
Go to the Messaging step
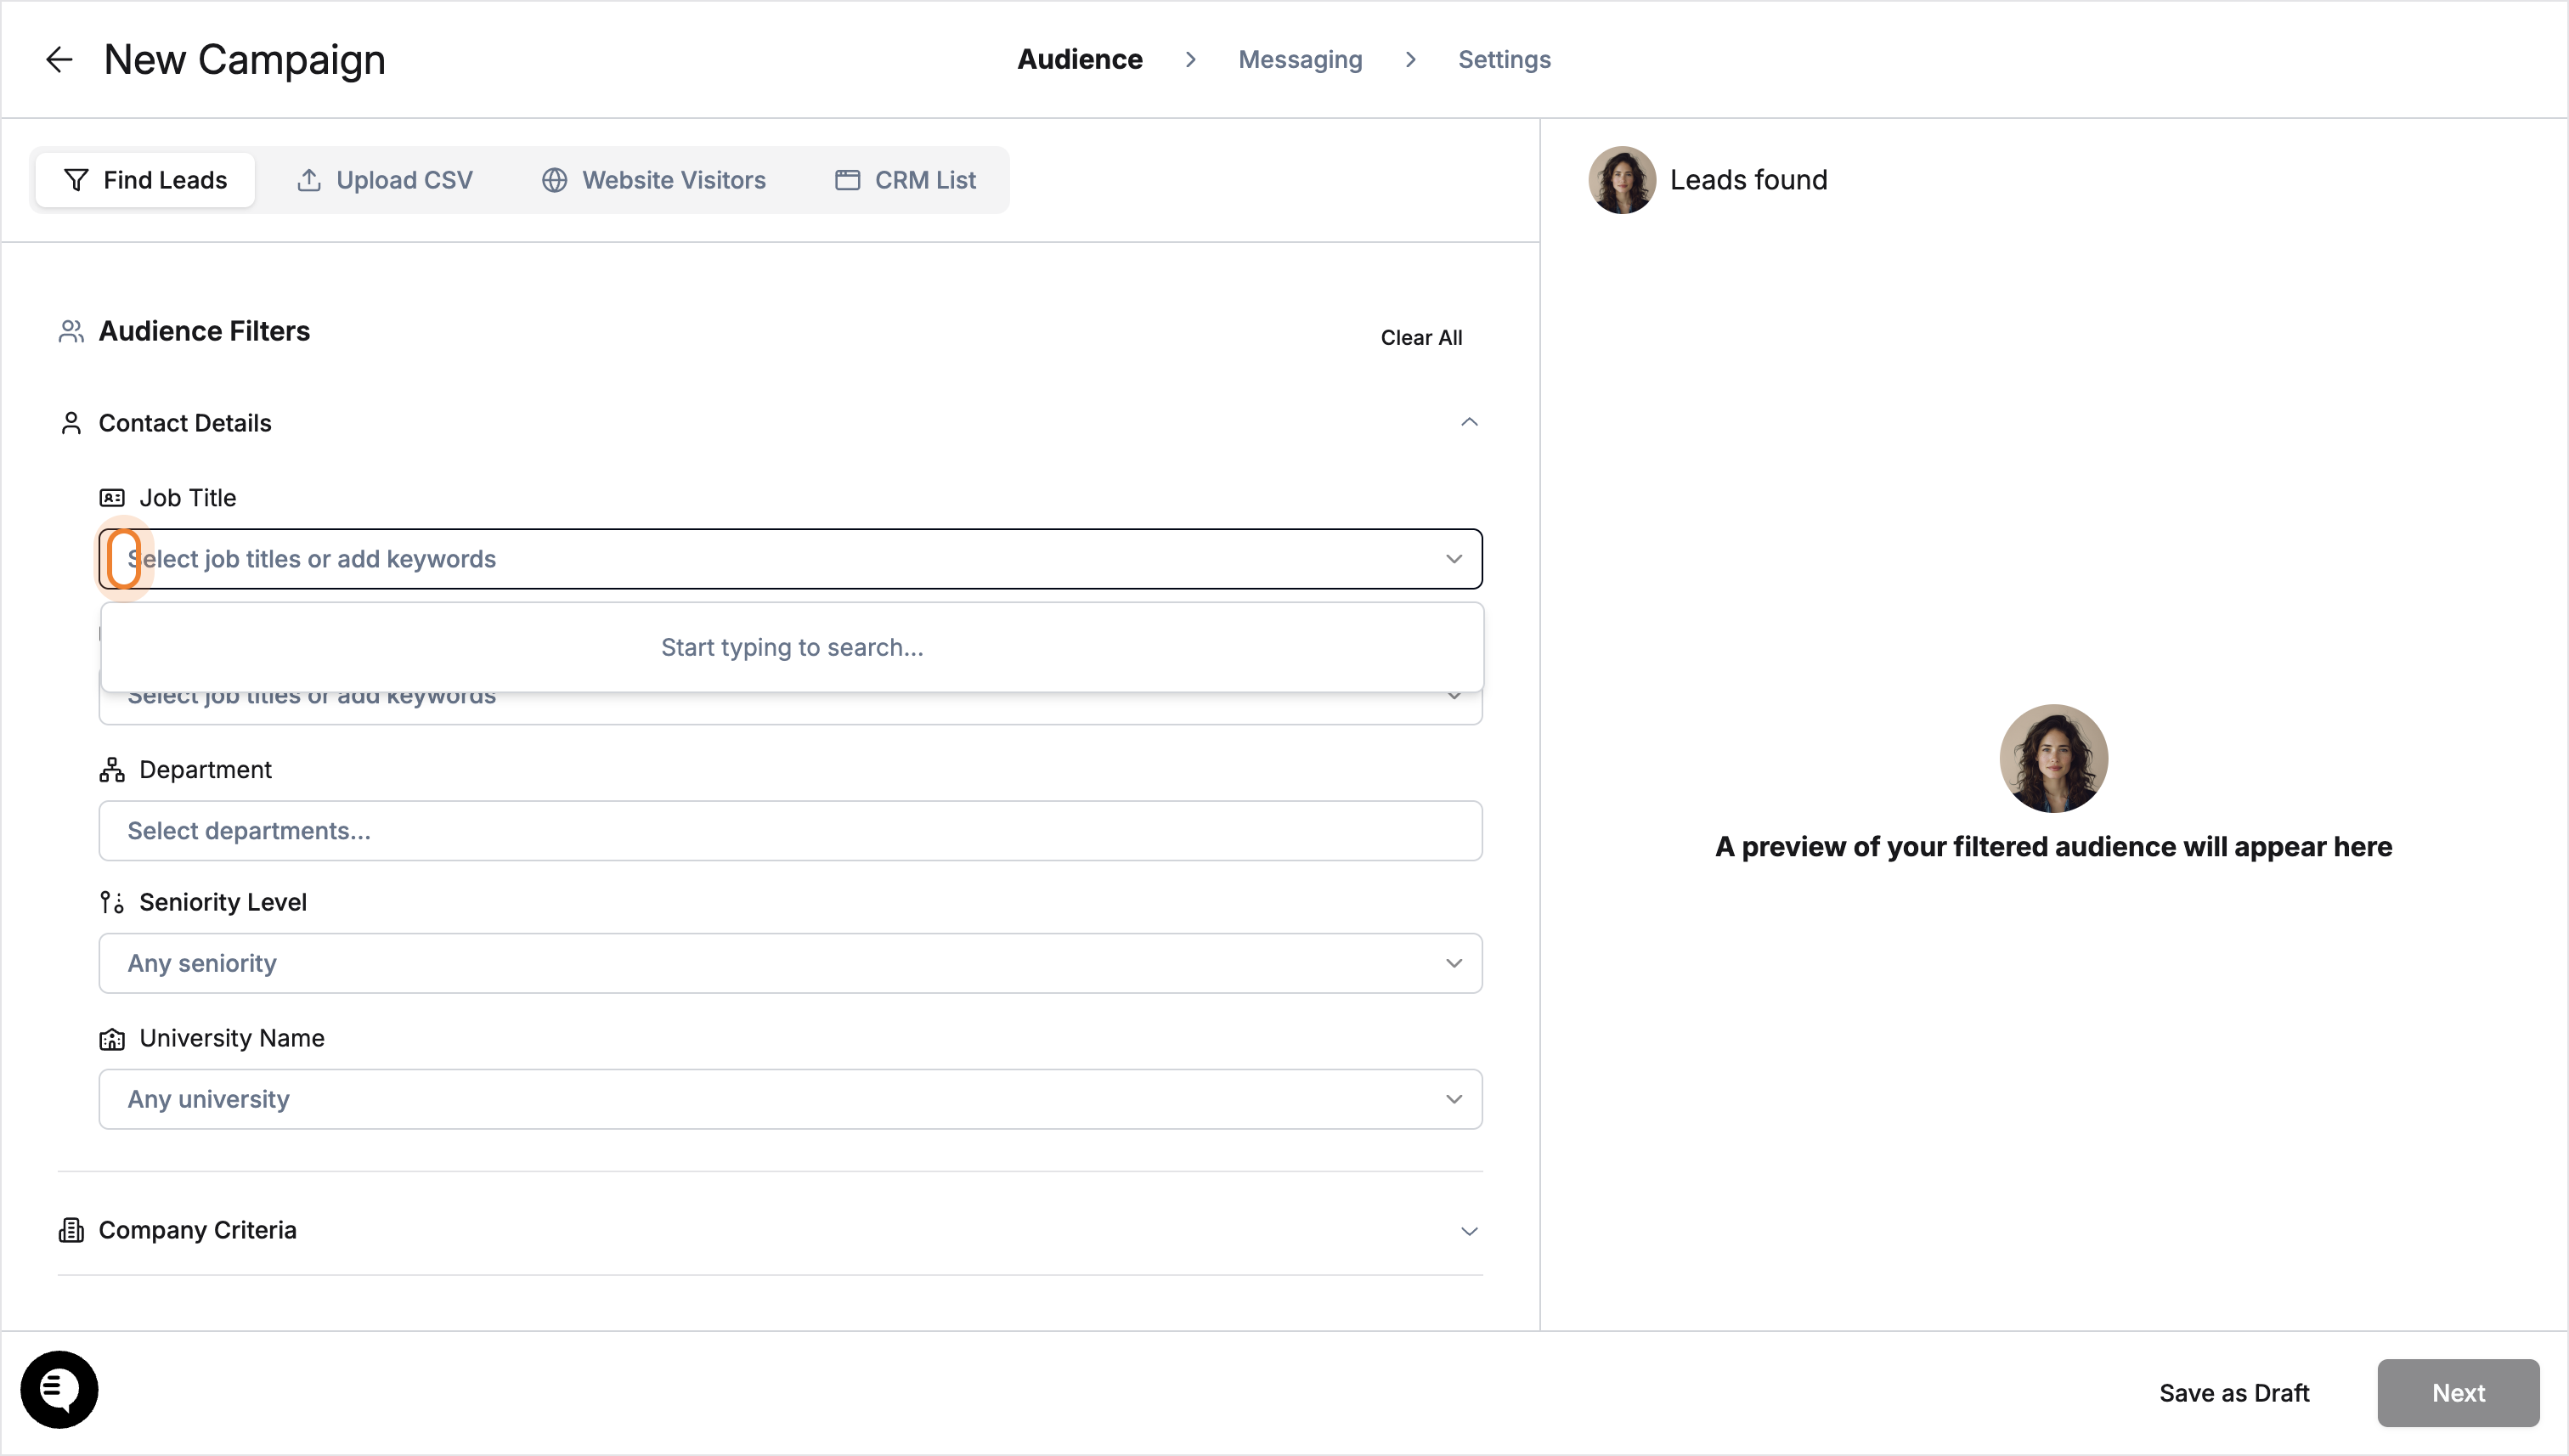pos(1300,60)
